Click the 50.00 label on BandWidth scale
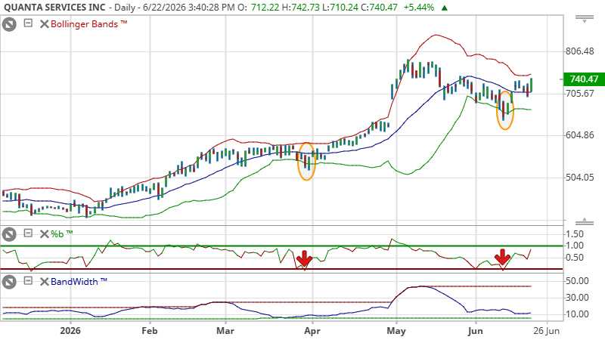605x340 pixels. (577, 281)
